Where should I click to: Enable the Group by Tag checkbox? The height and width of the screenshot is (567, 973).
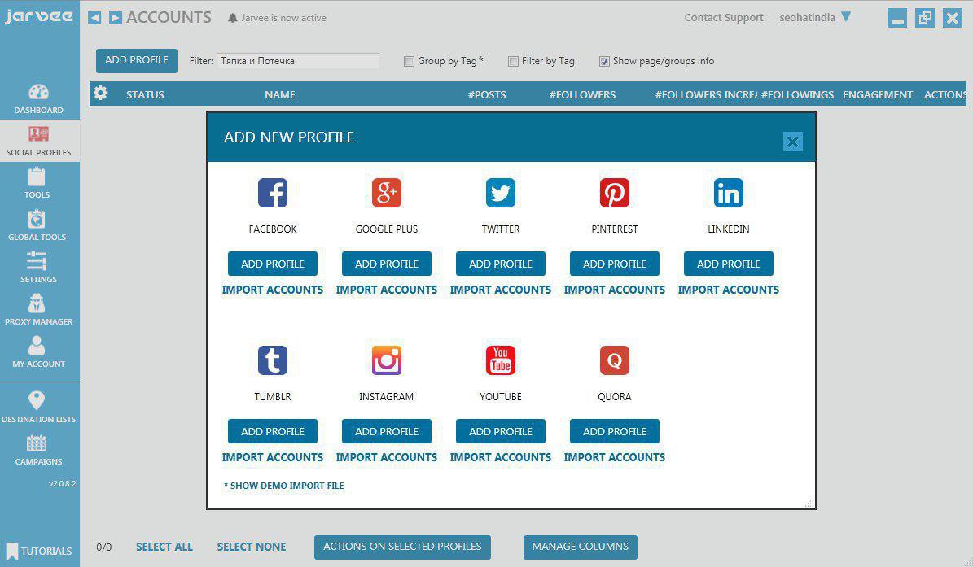(x=409, y=61)
